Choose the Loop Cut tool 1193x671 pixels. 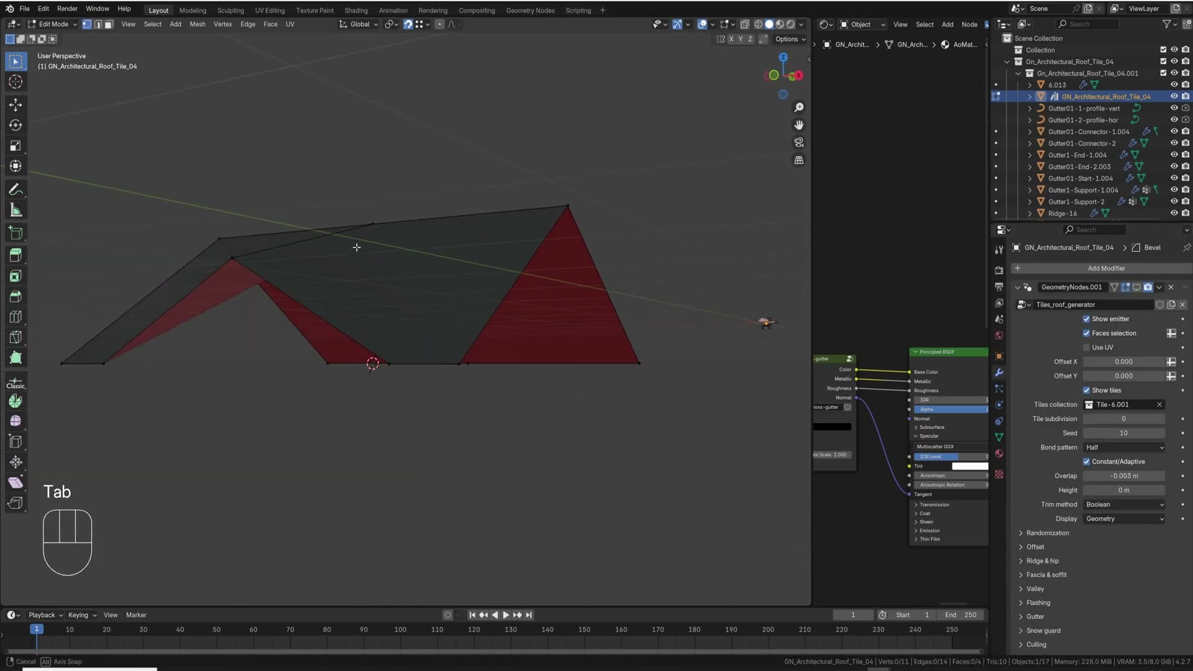coord(16,316)
